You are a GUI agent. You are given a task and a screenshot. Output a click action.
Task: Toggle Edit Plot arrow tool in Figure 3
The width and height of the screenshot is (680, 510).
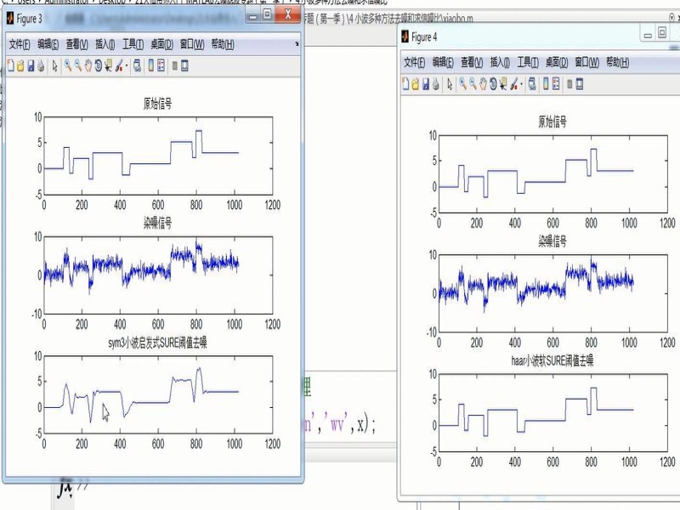(54, 66)
